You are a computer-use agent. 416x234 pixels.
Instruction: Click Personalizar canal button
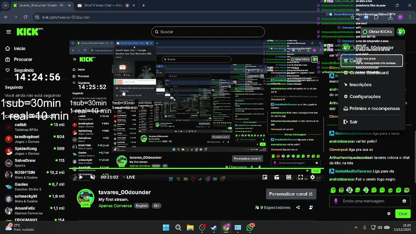pyautogui.click(x=291, y=194)
